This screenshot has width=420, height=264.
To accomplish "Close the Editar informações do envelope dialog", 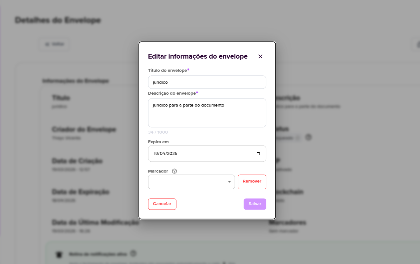I will [260, 57].
